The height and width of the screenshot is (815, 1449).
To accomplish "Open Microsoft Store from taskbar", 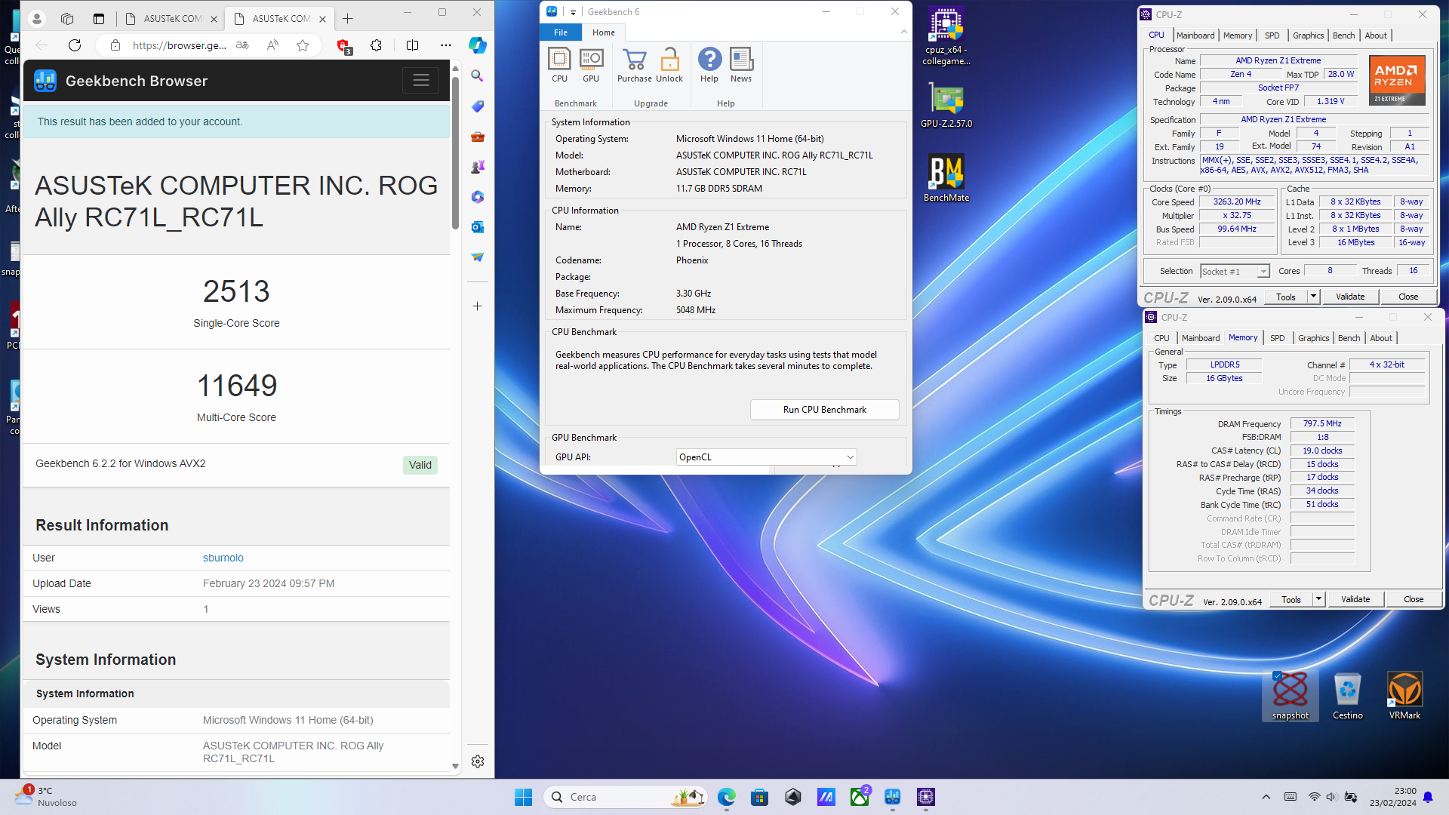I will (x=760, y=797).
